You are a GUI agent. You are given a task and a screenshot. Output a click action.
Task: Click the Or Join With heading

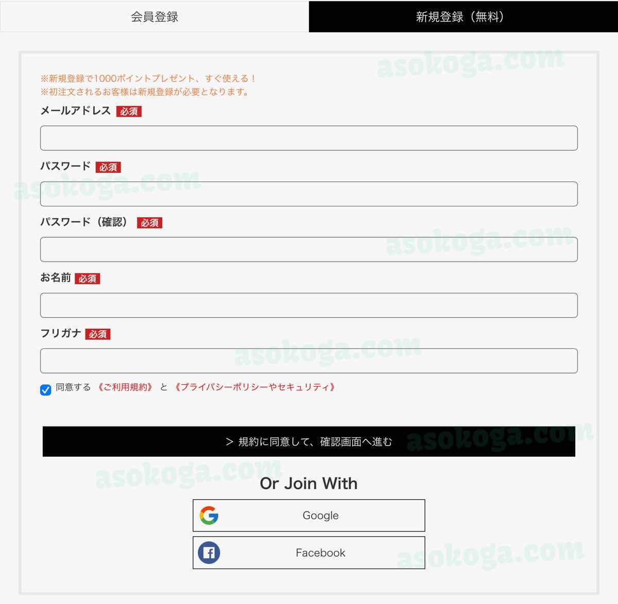pos(308,484)
